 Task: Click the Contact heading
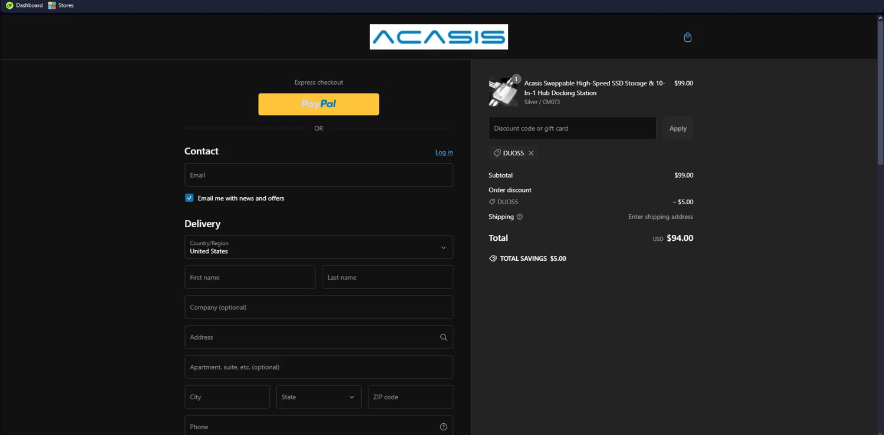pyautogui.click(x=201, y=151)
